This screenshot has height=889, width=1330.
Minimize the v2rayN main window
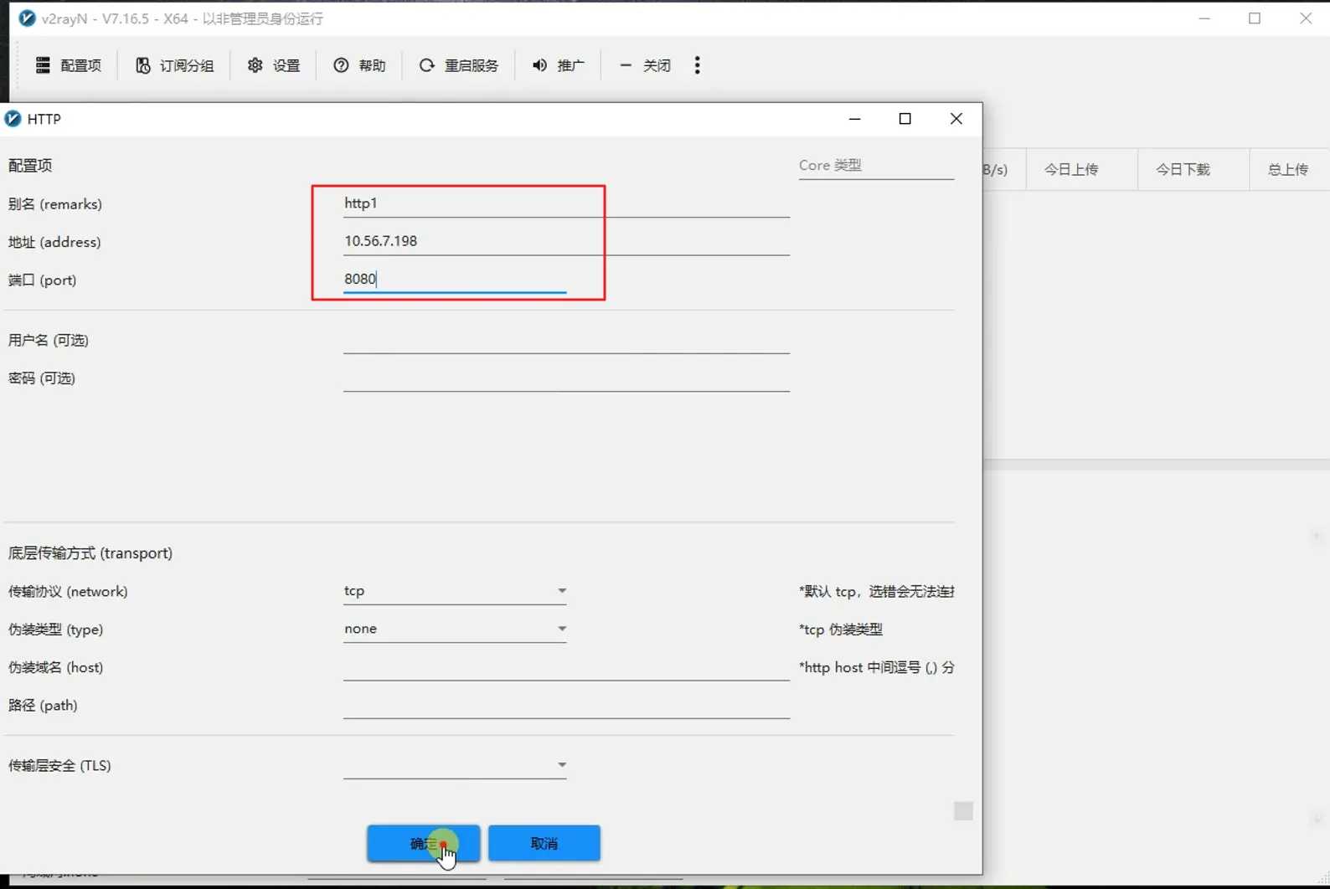[1204, 18]
